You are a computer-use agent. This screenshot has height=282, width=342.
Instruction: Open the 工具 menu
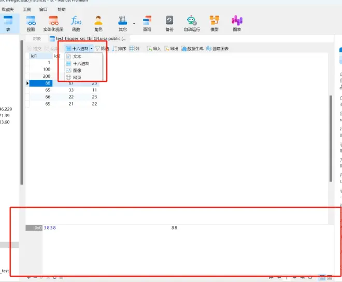27,9
